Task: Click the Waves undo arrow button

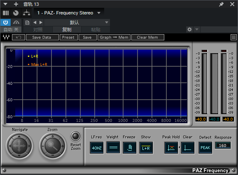Action: (x=19, y=37)
